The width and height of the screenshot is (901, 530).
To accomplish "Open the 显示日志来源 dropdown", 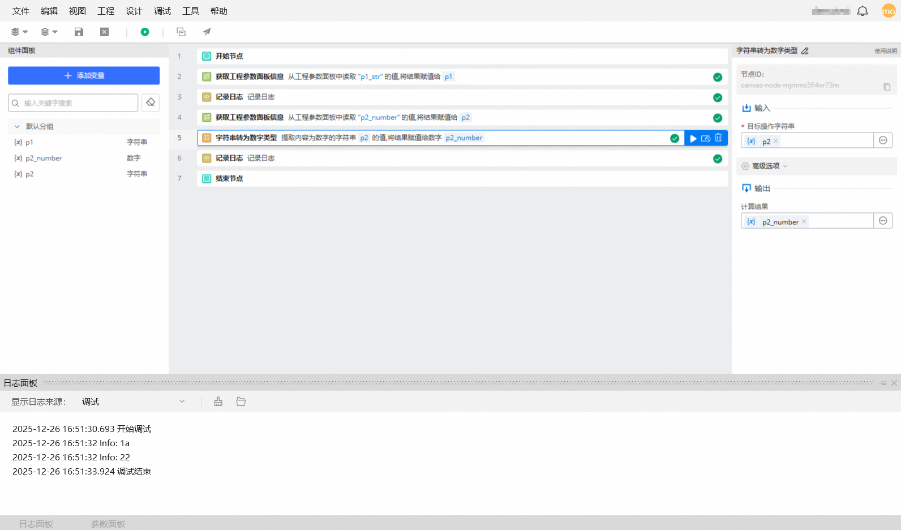I will (134, 401).
